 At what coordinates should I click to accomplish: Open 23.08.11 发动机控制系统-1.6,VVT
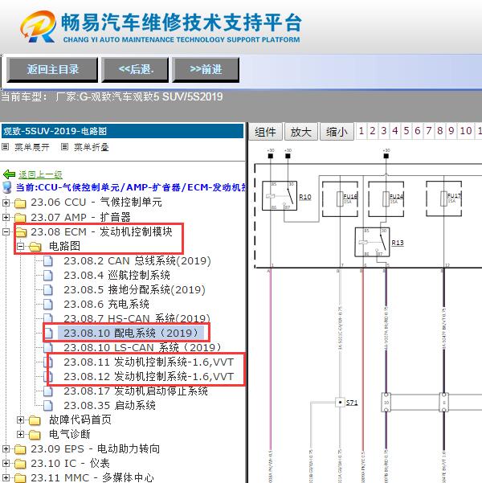pos(149,362)
